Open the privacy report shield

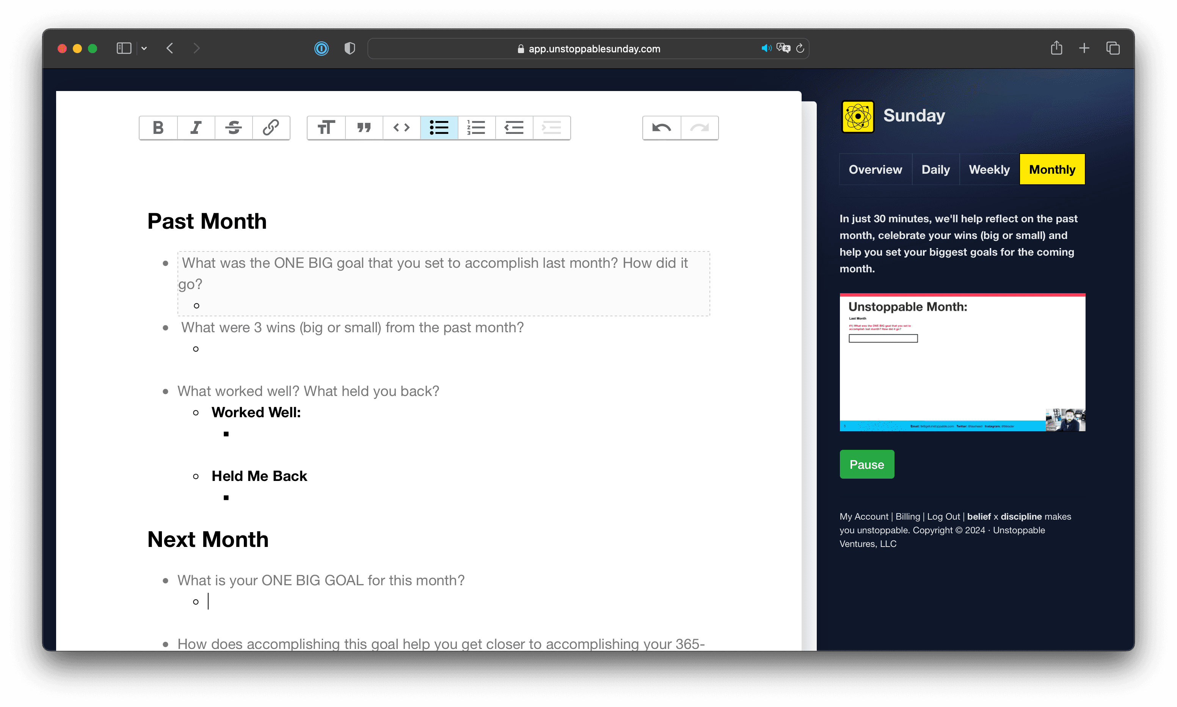click(350, 48)
